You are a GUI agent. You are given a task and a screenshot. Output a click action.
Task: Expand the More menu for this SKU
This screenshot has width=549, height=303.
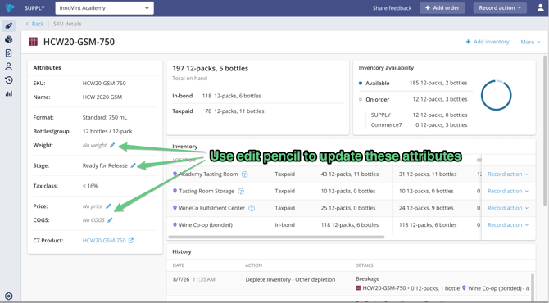[x=530, y=42]
